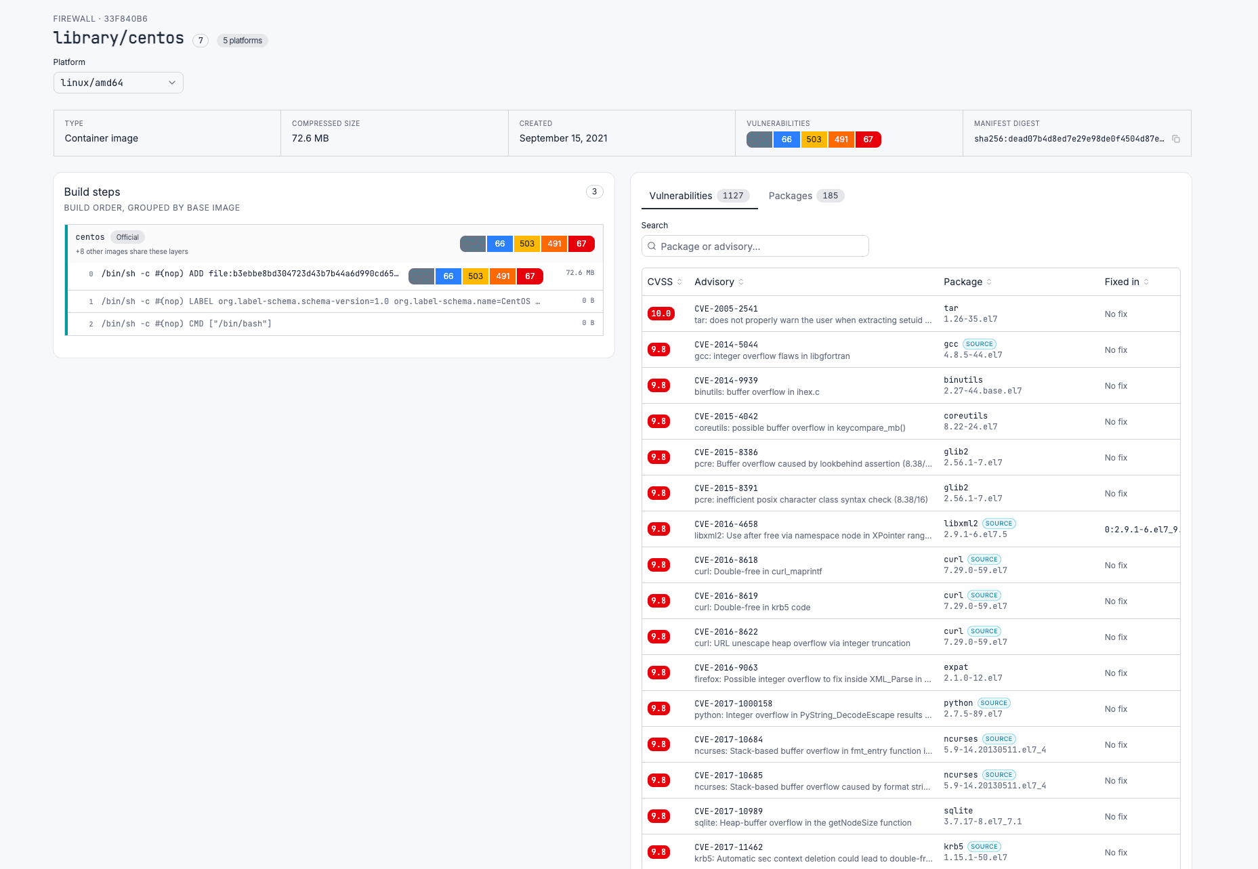Click SOURCE tag on libxml2 package

point(999,524)
